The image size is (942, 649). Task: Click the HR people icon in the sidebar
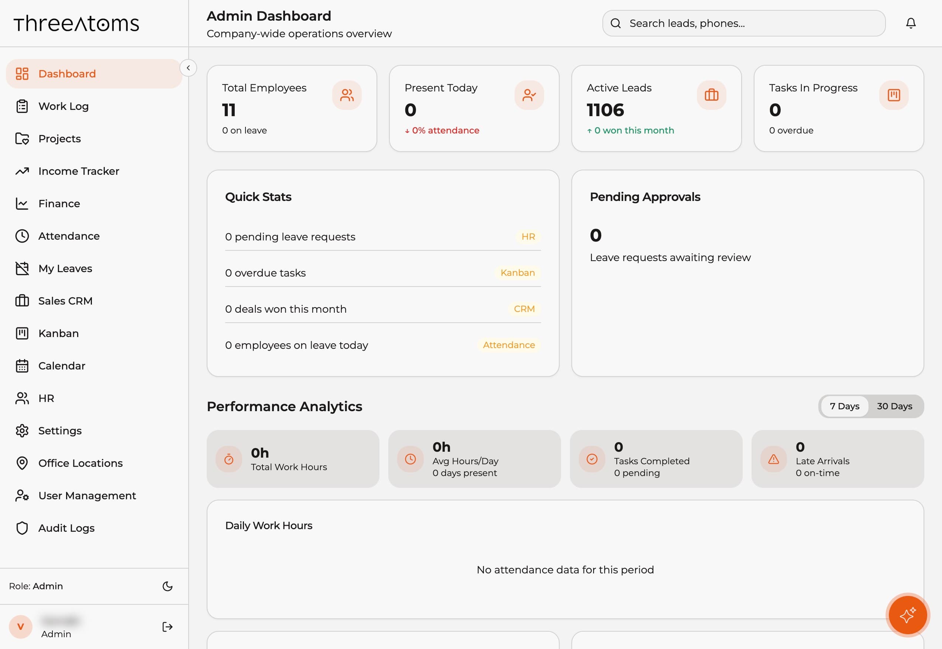point(22,398)
